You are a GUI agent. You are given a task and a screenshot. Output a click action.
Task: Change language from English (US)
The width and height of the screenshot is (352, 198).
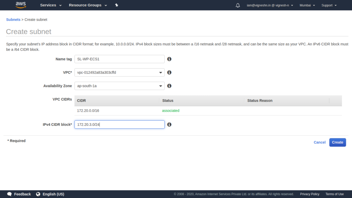(x=53, y=194)
